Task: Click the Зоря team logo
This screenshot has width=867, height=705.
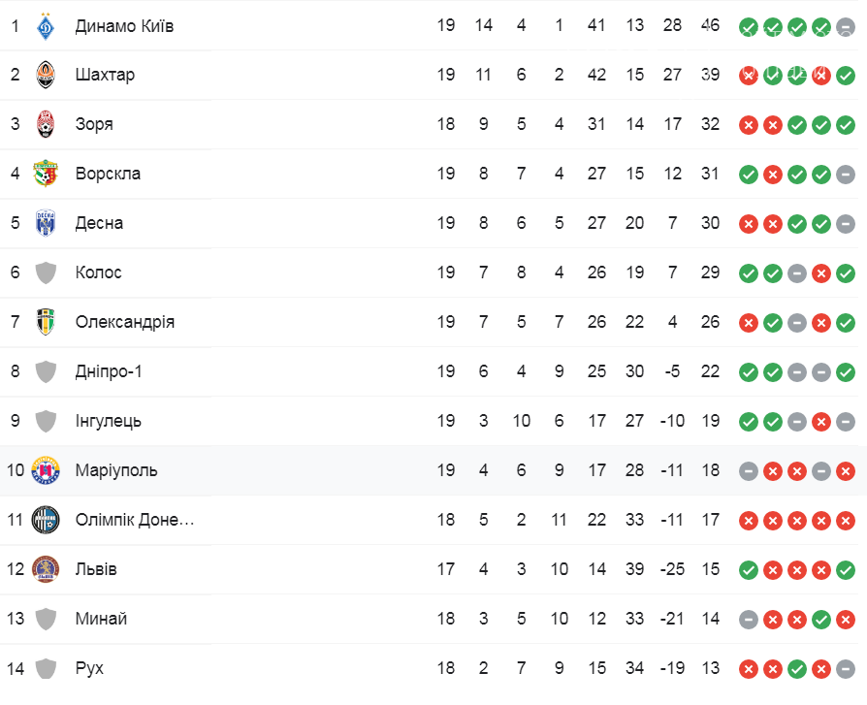Action: tap(46, 124)
